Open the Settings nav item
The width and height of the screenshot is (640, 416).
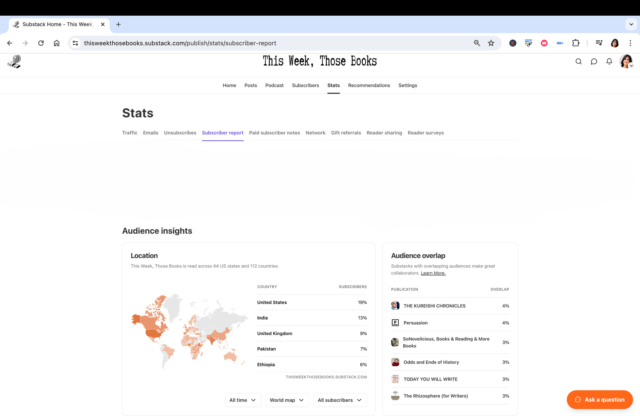point(408,85)
